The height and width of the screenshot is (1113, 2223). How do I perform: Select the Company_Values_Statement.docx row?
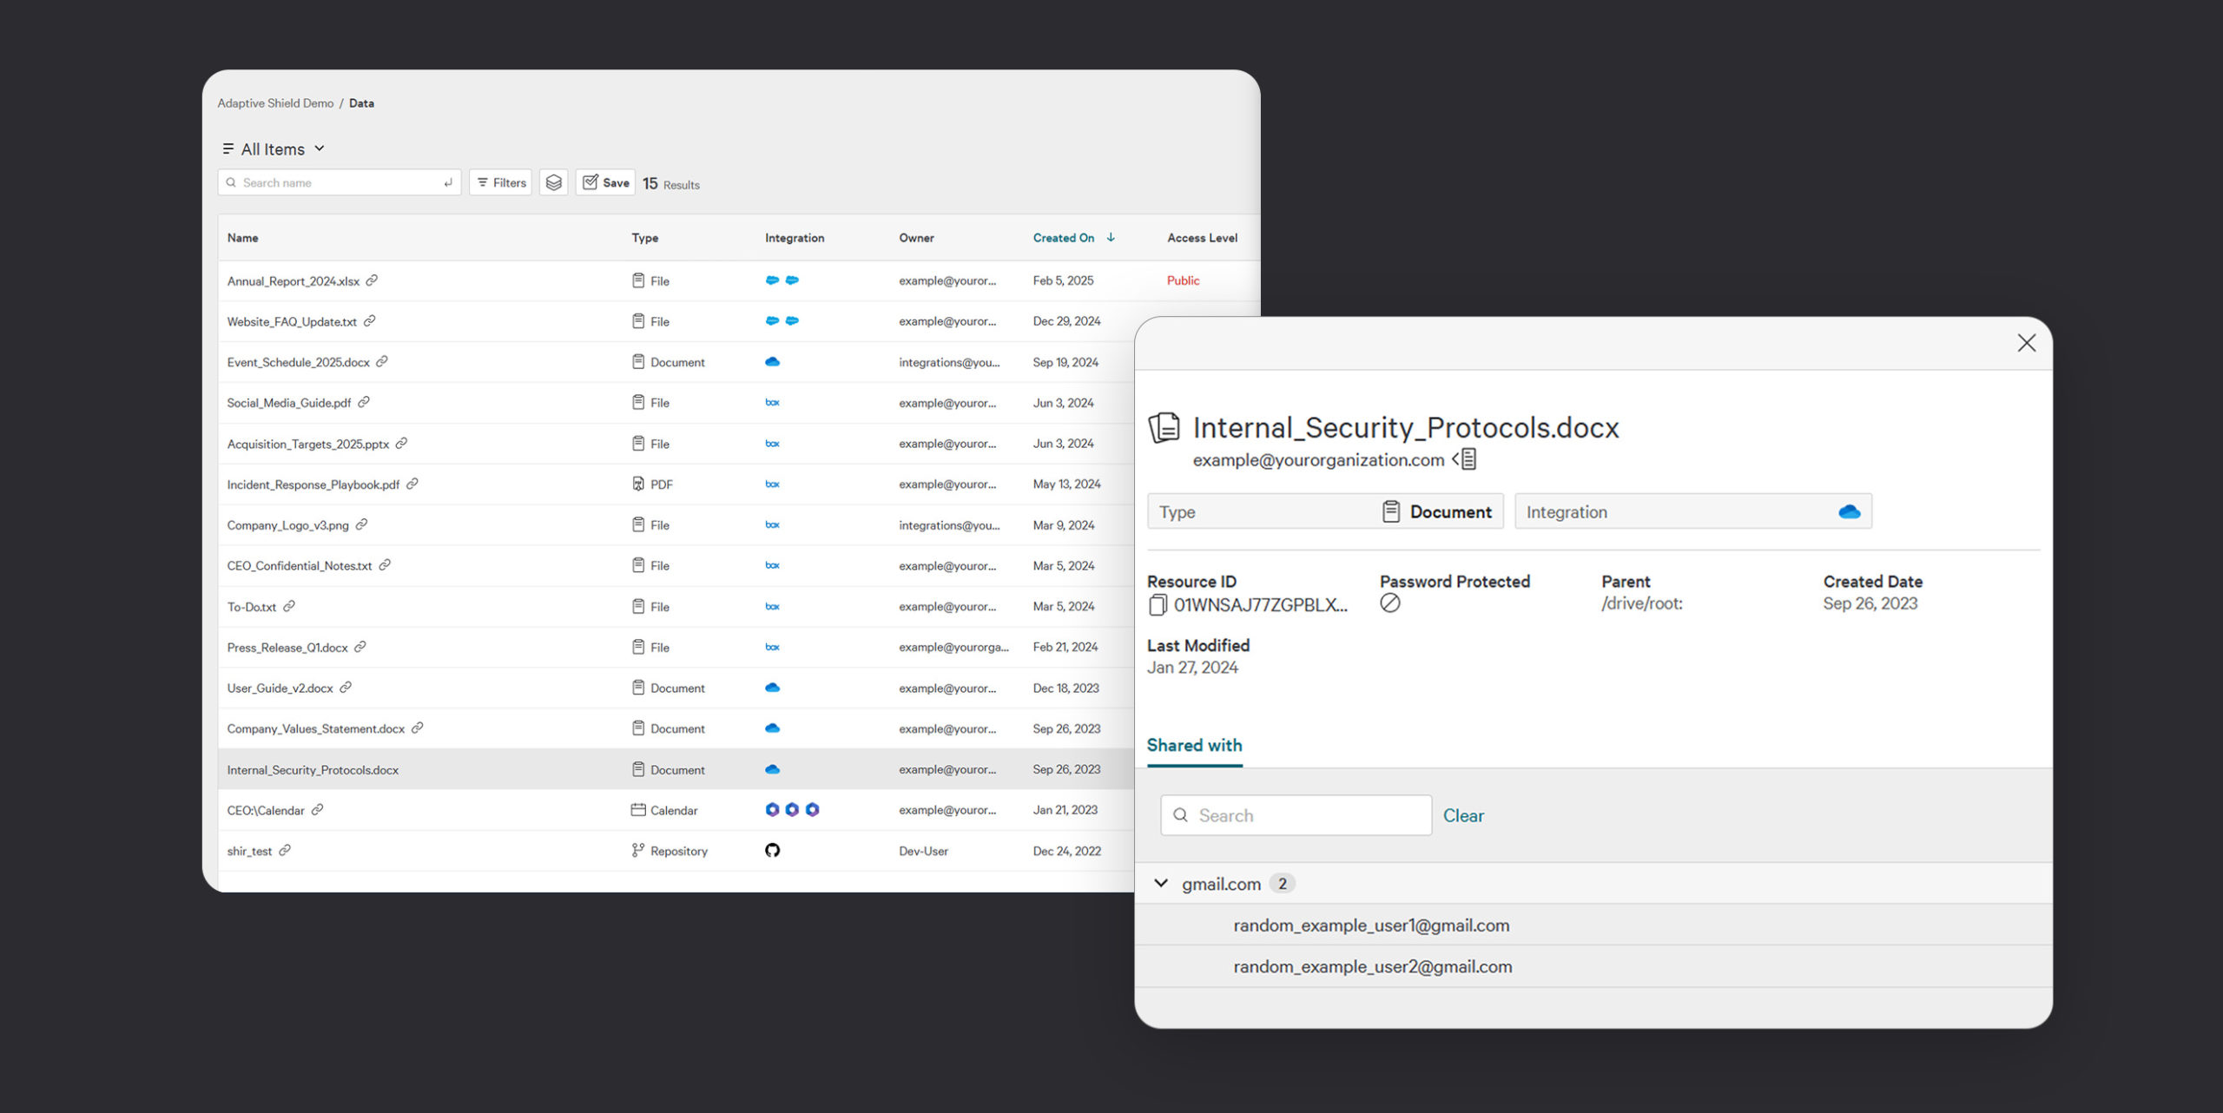pyautogui.click(x=316, y=728)
